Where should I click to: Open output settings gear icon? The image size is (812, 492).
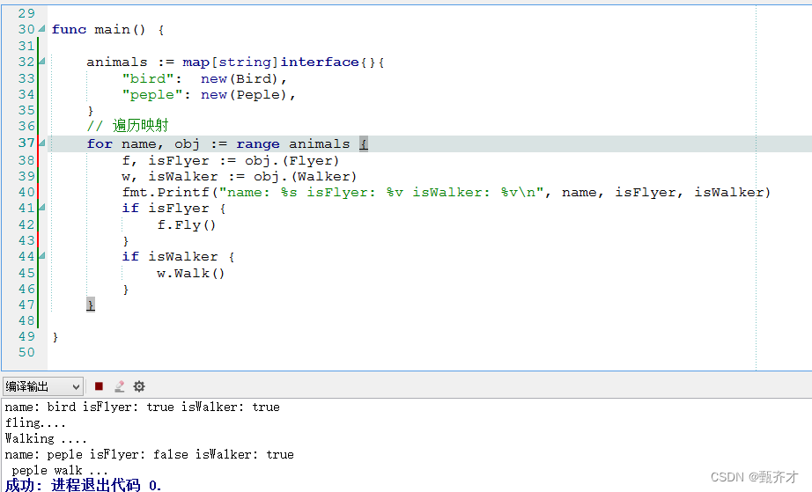point(139,386)
